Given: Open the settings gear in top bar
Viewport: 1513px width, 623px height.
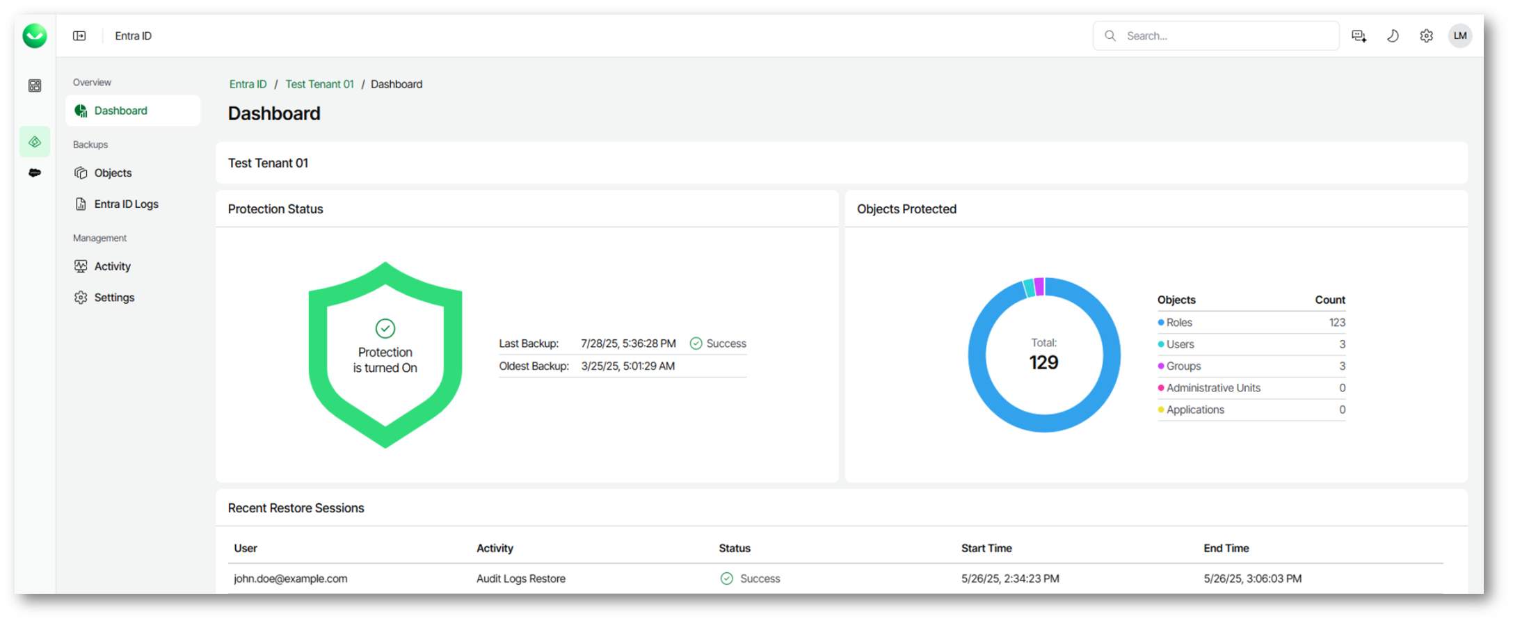Looking at the screenshot, I should (x=1426, y=36).
